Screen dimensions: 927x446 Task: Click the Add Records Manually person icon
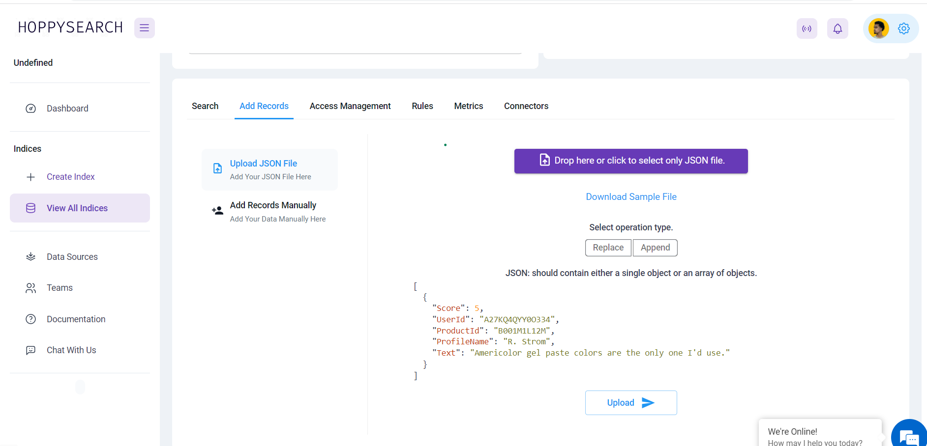tap(217, 211)
